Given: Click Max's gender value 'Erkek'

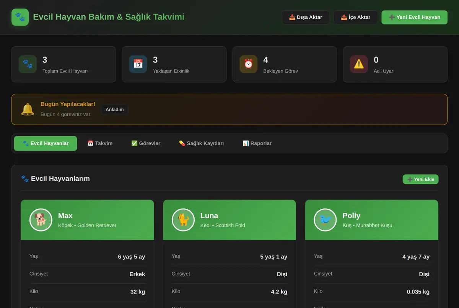Looking at the screenshot, I should click(137, 274).
